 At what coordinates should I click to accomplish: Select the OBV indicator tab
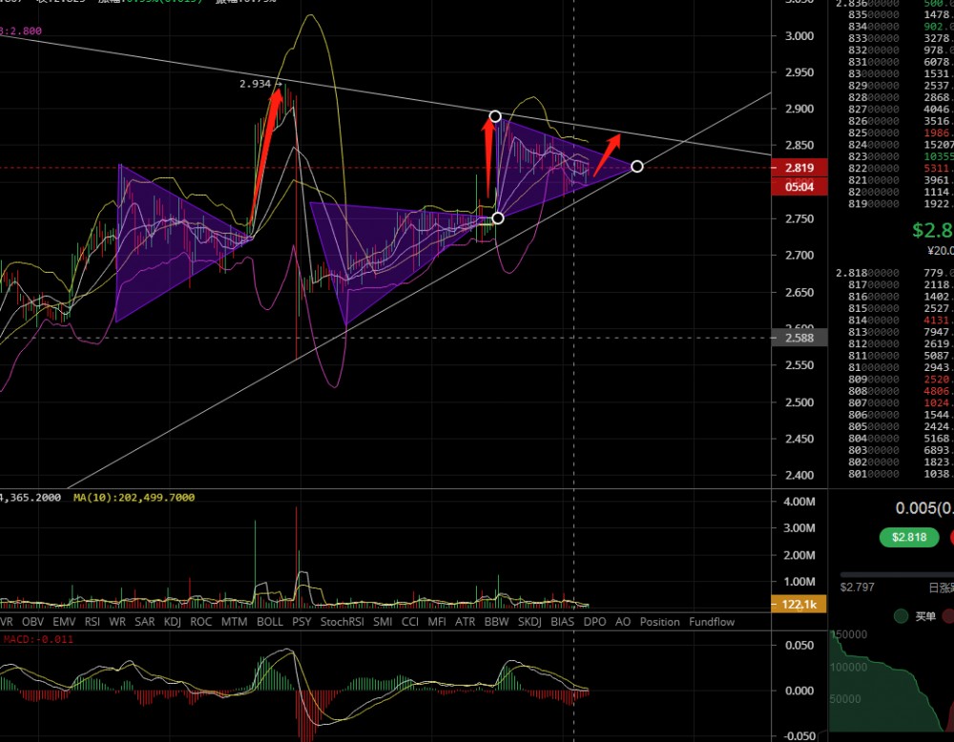tap(33, 622)
